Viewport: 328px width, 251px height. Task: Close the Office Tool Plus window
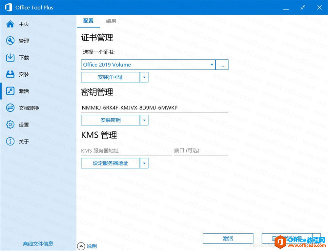(319, 8)
